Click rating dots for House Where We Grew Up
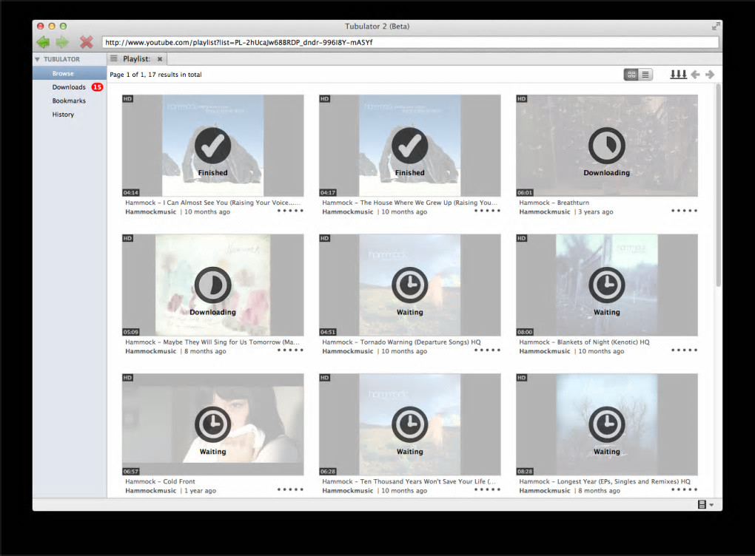 487,211
